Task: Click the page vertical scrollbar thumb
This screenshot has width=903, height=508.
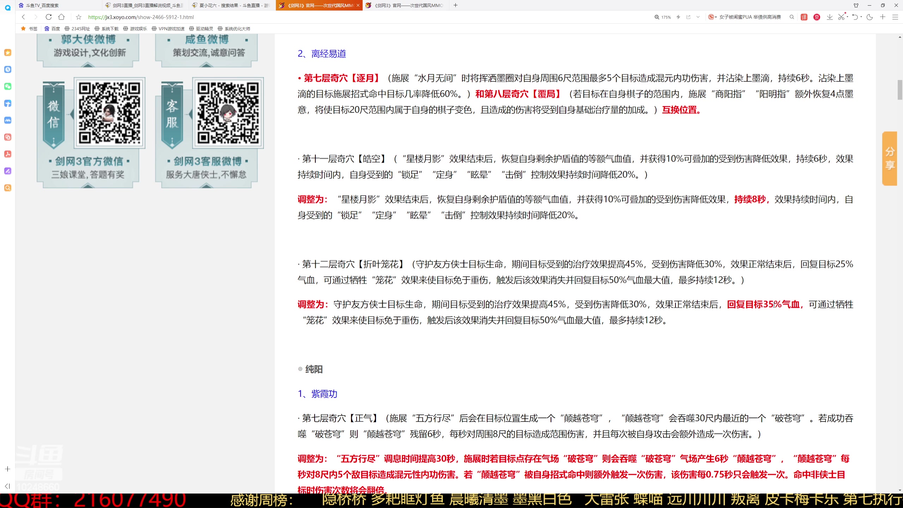Action: 900,90
